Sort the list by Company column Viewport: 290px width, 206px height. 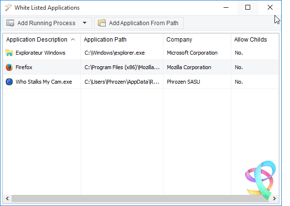(179, 40)
